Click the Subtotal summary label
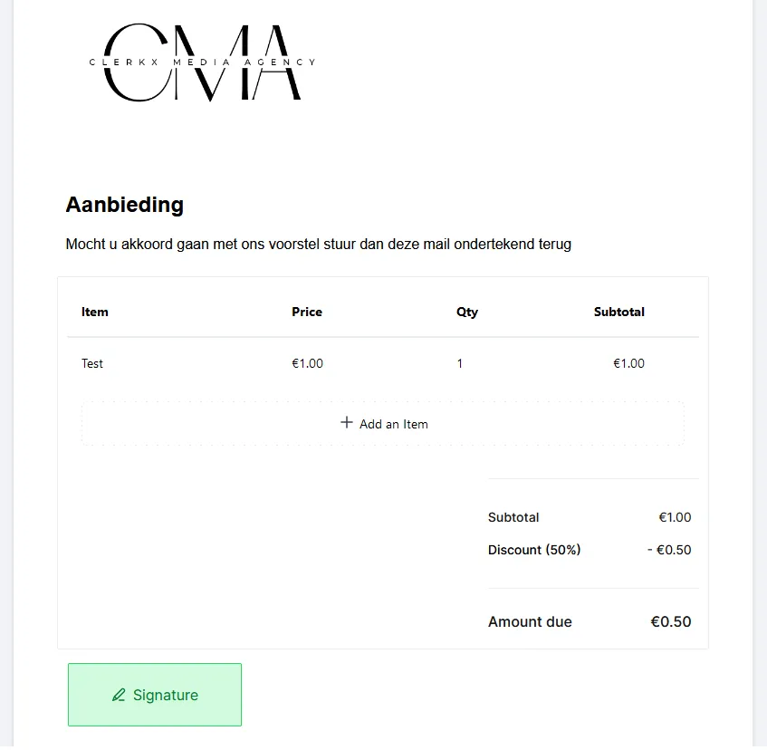The width and height of the screenshot is (767, 750). (x=513, y=517)
